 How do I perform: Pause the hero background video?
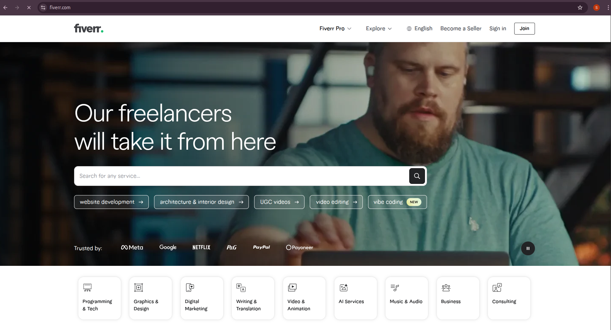pos(528,248)
